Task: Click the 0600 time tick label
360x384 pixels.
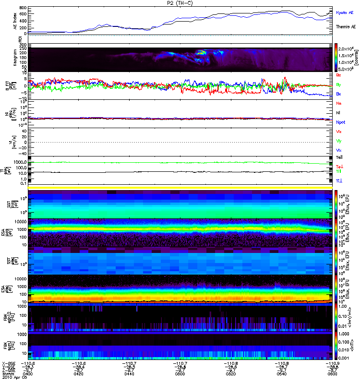Action: [x=332, y=374]
